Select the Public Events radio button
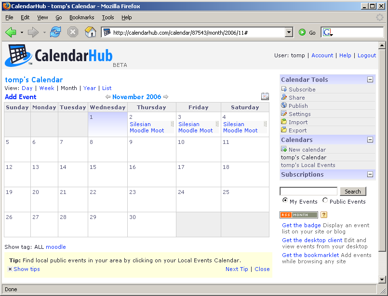Screen dimensions: 388x296 click(325, 200)
